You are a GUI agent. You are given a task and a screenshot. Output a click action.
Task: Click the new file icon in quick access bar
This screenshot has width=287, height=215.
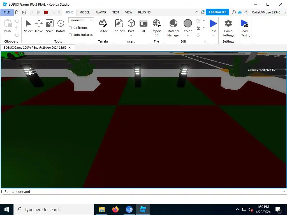[x=17, y=12]
